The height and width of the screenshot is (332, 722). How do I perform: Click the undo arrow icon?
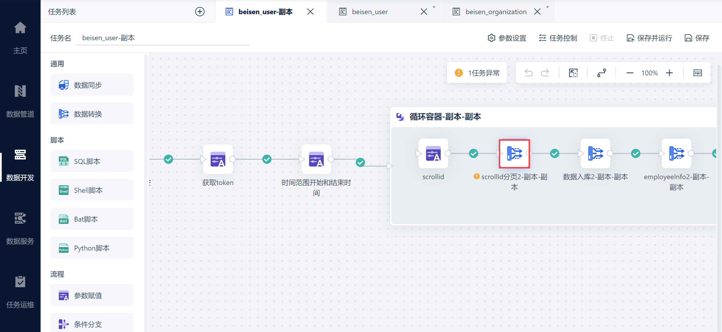529,73
